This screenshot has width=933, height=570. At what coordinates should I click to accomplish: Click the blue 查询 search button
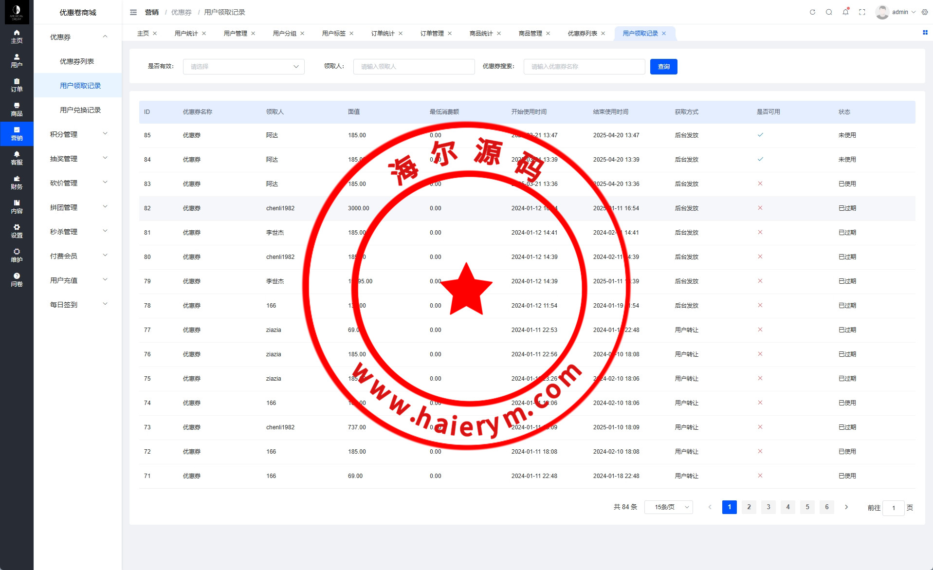coord(663,67)
